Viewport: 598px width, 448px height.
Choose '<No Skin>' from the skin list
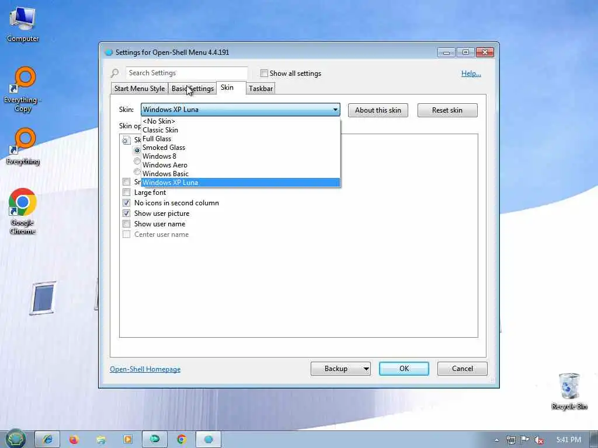pos(241,121)
